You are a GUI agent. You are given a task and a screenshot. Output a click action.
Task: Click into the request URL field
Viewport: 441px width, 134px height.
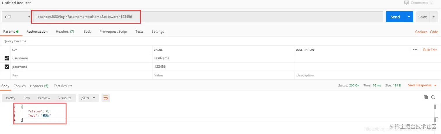tap(208, 17)
